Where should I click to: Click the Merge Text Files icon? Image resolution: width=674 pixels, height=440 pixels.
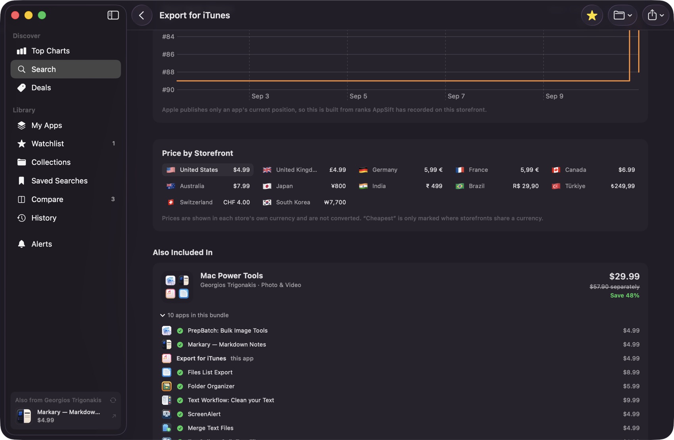pos(167,428)
